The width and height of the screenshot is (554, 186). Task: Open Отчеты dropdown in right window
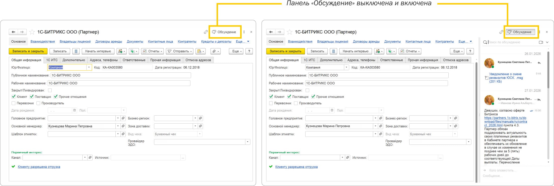point(410,51)
